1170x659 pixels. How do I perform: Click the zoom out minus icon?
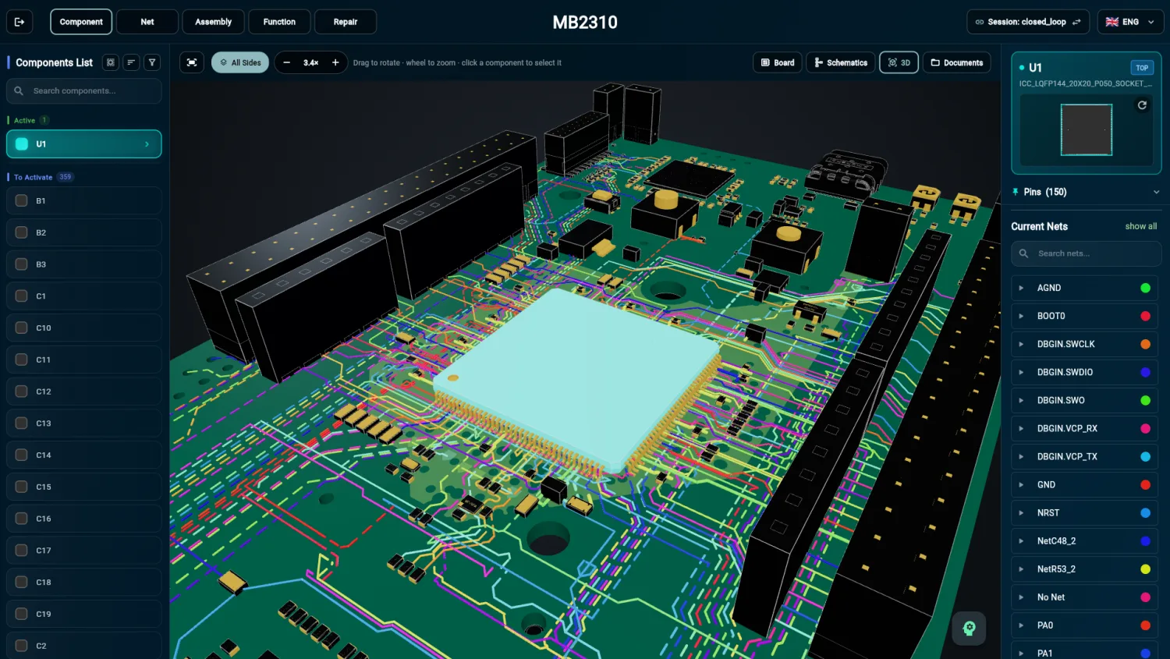[x=286, y=62]
